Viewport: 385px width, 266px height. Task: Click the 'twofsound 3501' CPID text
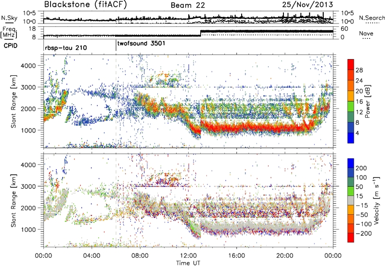pyautogui.click(x=141, y=44)
